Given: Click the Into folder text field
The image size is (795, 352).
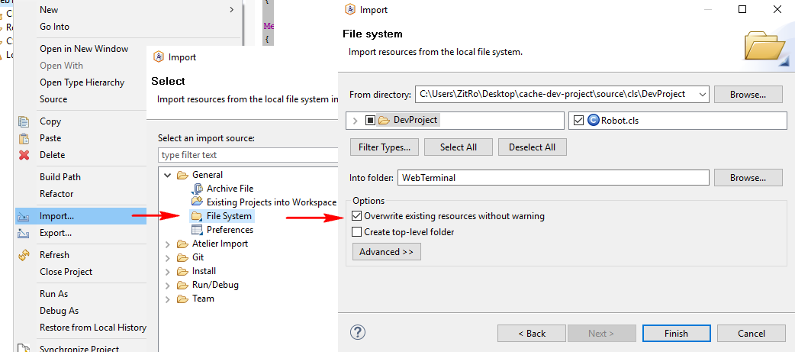Looking at the screenshot, I should [x=553, y=177].
